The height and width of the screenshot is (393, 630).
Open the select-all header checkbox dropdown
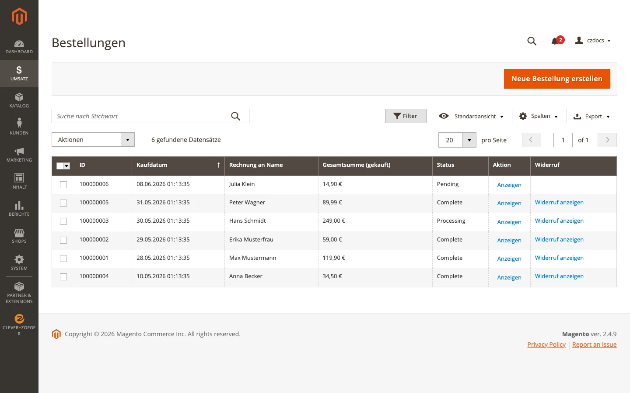point(66,166)
